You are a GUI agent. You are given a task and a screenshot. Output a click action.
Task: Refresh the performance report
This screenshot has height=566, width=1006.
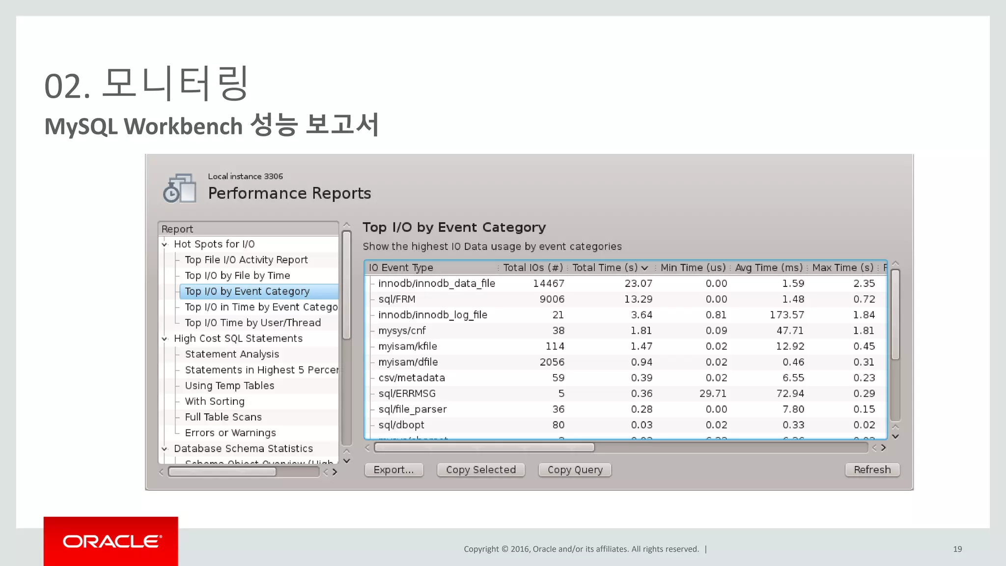pyautogui.click(x=872, y=470)
